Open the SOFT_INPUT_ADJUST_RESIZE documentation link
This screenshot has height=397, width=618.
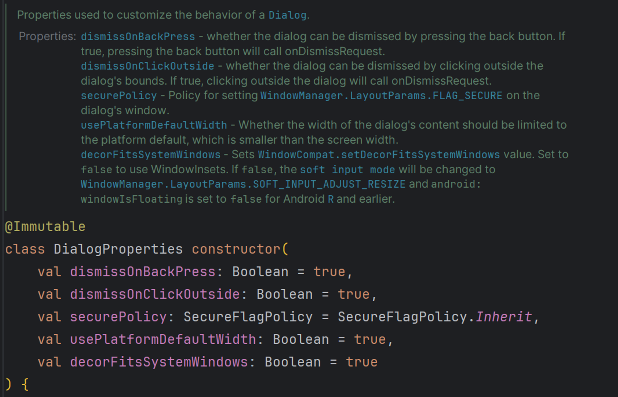(x=243, y=184)
